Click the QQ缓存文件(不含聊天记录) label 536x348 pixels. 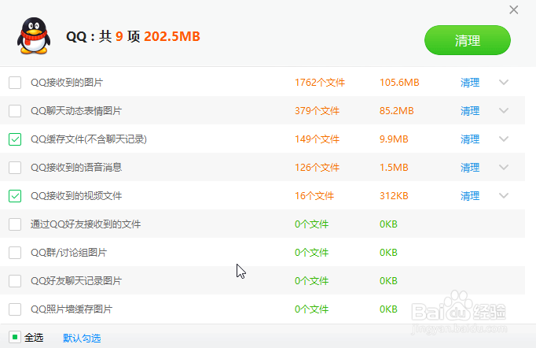pyautogui.click(x=89, y=139)
